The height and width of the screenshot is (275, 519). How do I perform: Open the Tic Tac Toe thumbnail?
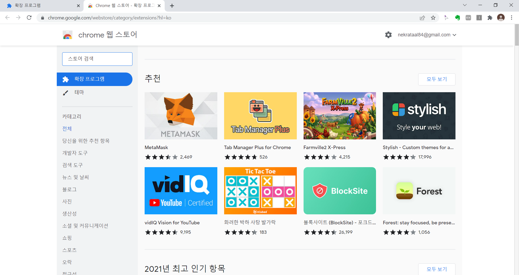point(260,191)
